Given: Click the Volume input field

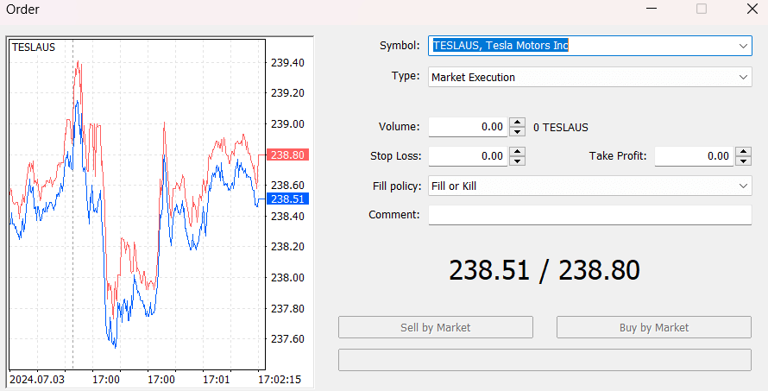Looking at the screenshot, I should click(x=468, y=127).
